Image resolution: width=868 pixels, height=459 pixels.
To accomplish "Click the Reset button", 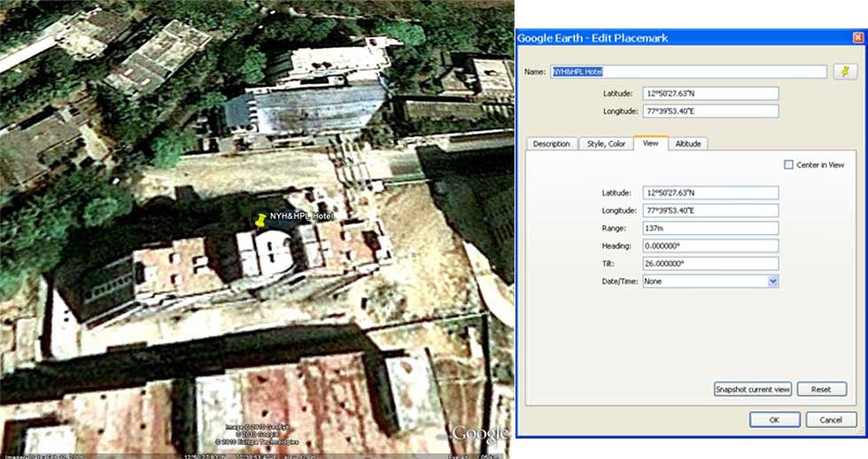I will click(x=822, y=389).
